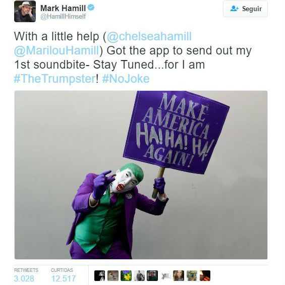Click the Seguir follow button
285x285 pixels.
[x=245, y=9]
